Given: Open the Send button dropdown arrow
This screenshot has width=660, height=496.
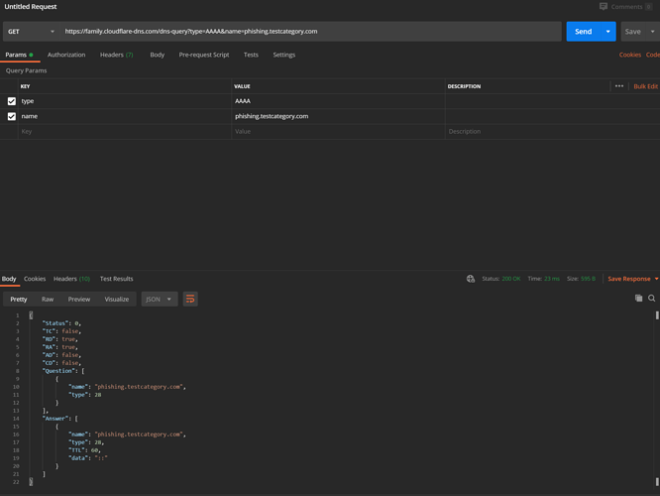Looking at the screenshot, I should point(607,32).
